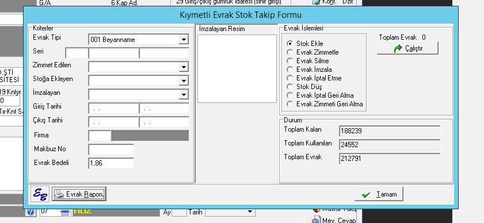Viewport: 484px width, 223px height.
Task: Click the Evrak Bedeli field showing 1,86
Action: 111,163
